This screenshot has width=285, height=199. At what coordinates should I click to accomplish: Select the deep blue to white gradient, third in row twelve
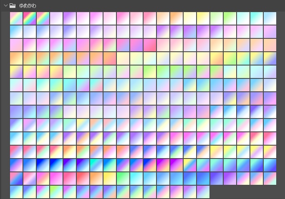43,165
